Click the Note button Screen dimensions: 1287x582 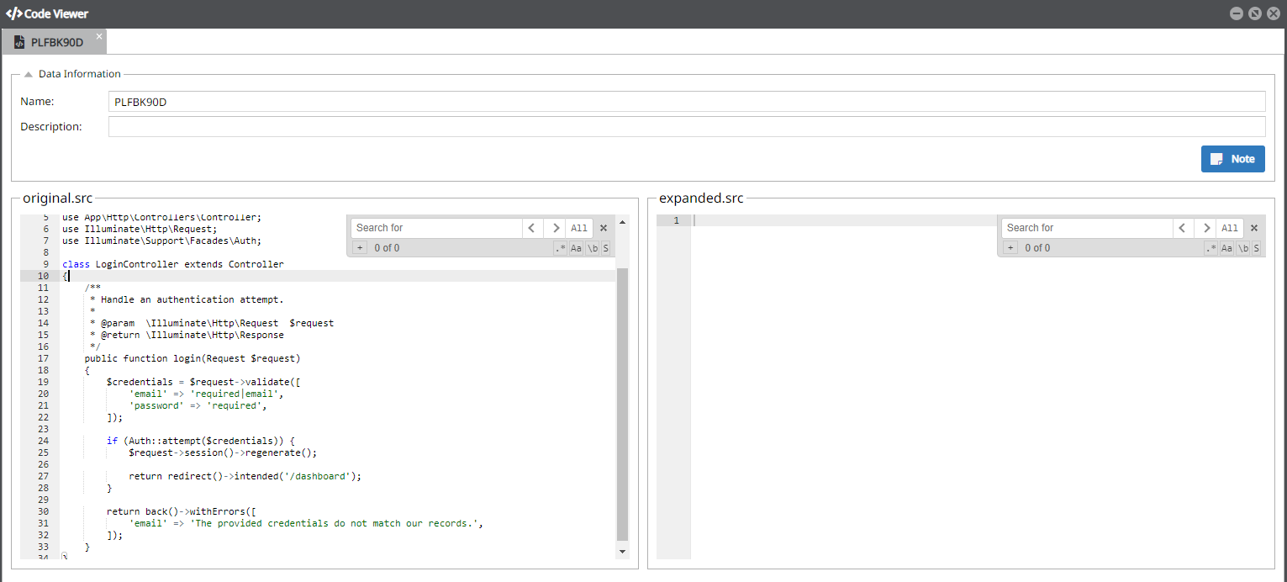click(1232, 159)
